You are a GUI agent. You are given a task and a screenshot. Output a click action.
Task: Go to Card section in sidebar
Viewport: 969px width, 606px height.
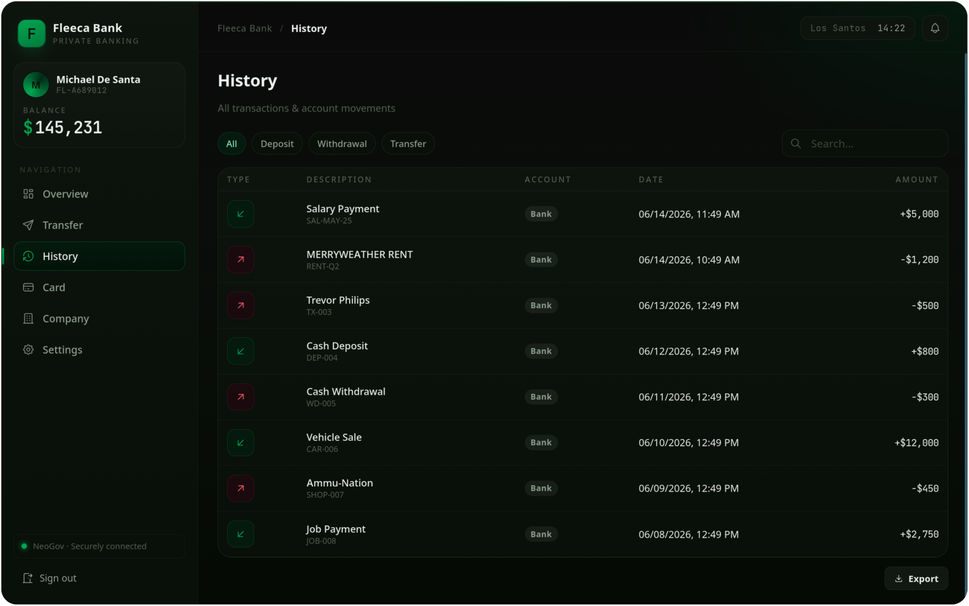point(99,287)
